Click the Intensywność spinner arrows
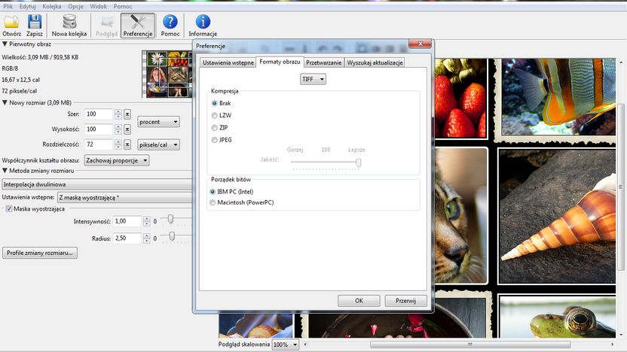This screenshot has width=627, height=352. pyautogui.click(x=146, y=221)
